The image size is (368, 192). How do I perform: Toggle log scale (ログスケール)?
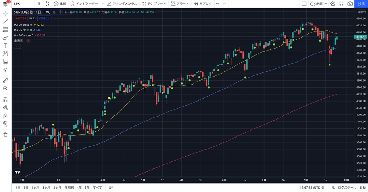(x=347, y=188)
